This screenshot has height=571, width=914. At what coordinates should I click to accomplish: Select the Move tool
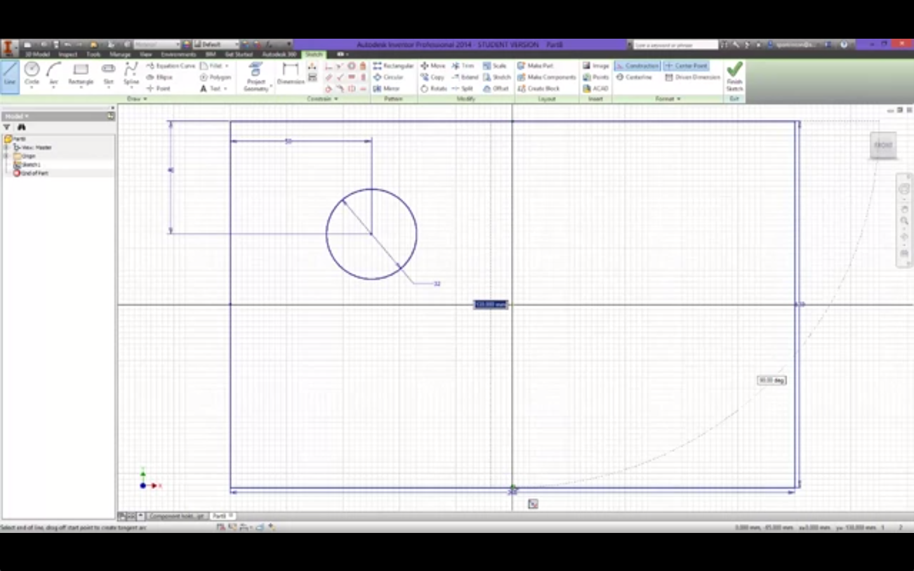tap(433, 65)
